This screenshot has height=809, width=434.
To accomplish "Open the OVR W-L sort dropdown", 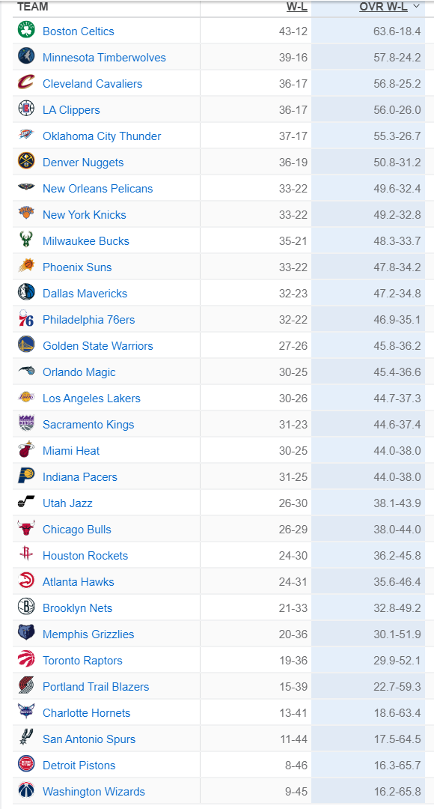I will click(x=416, y=7).
